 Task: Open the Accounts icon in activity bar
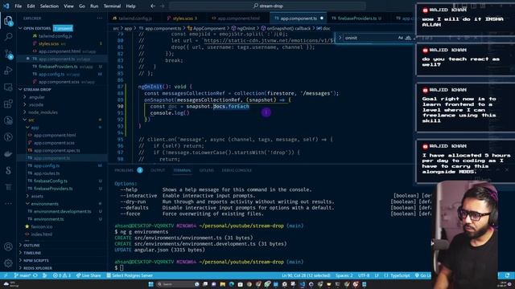(8, 246)
